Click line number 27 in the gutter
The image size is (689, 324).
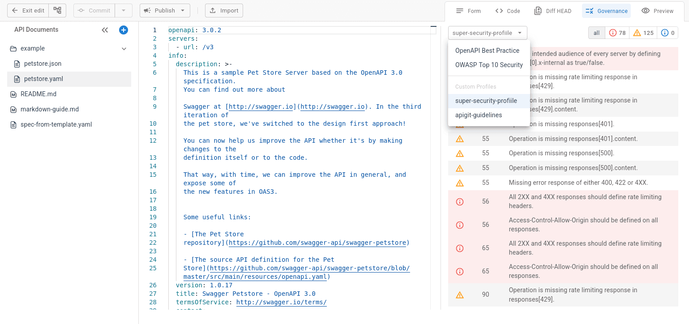pos(153,294)
